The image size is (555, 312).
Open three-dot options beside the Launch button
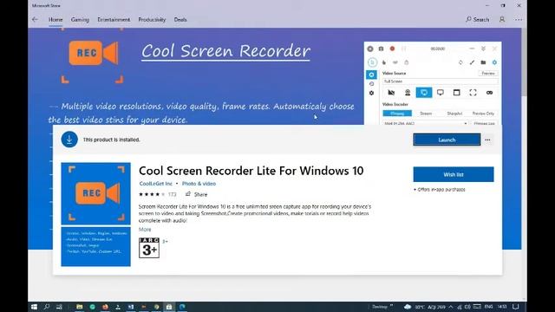(x=487, y=140)
